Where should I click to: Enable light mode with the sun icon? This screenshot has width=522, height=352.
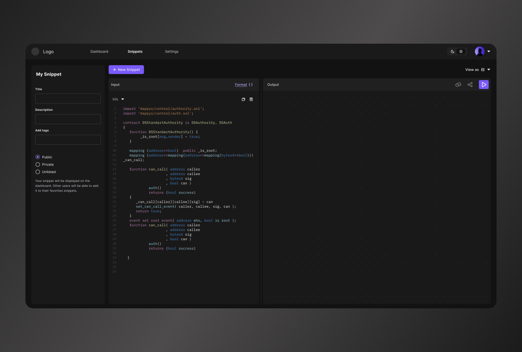pyautogui.click(x=461, y=51)
